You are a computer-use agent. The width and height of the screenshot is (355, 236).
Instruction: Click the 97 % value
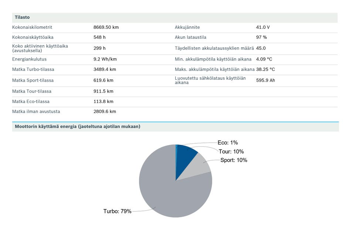coord(261,37)
